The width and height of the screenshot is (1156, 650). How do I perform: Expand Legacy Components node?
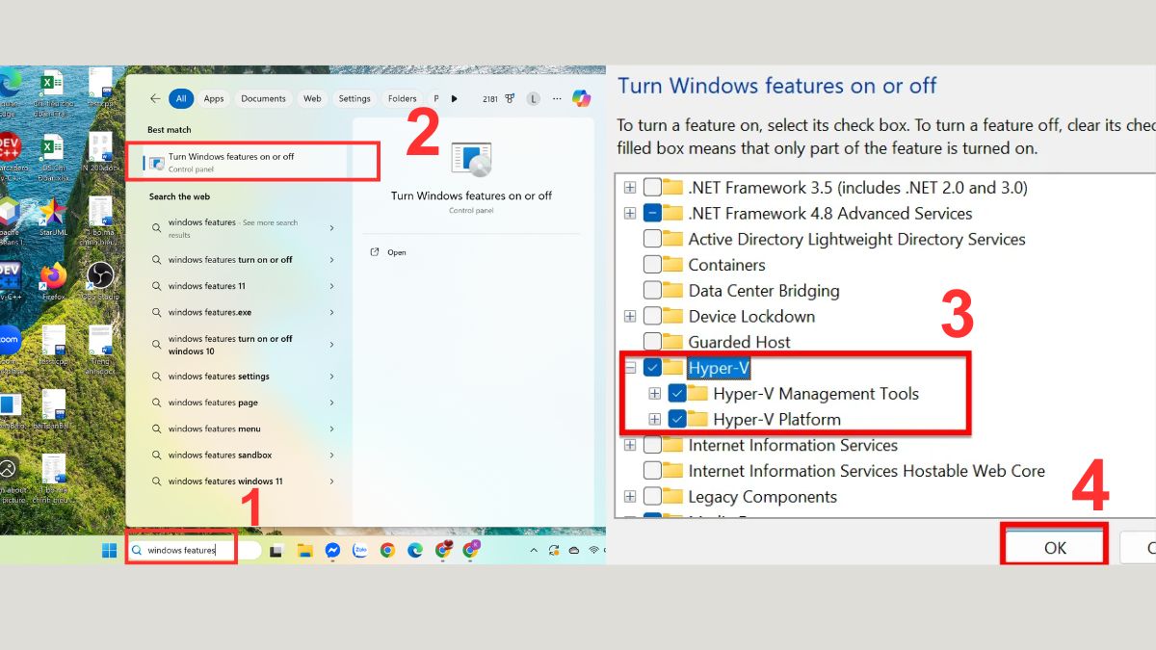(x=630, y=497)
